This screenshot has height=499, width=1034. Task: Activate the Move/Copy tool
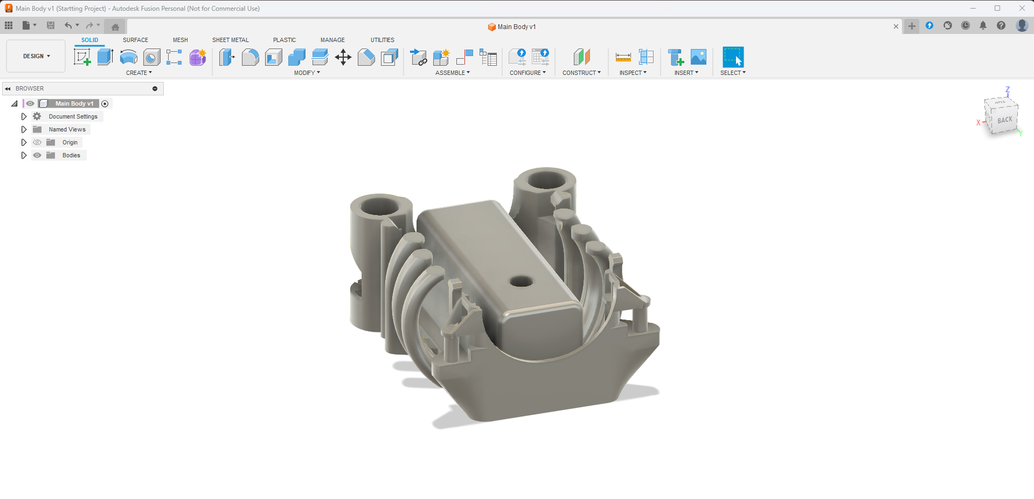343,57
